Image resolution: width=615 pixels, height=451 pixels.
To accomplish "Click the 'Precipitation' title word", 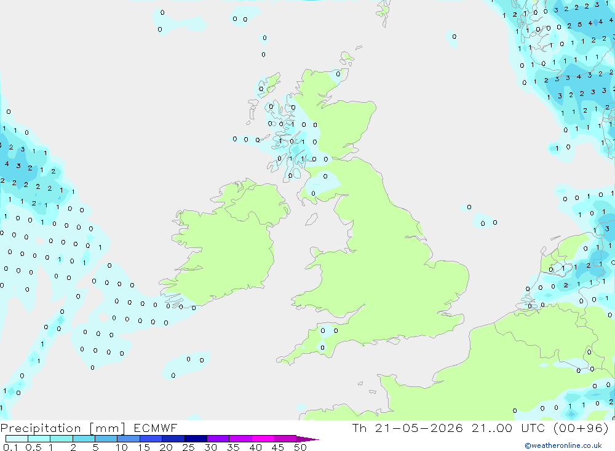I will point(41,428).
